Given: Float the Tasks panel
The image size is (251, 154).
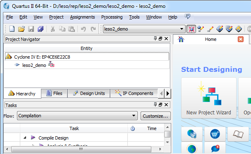Looking at the screenshot, I should [160, 104].
